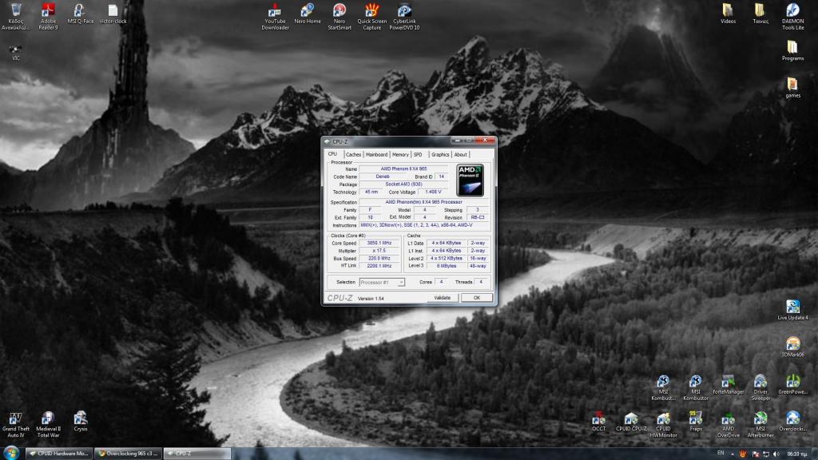Viewport: 818px width, 460px height.
Task: Select the Memory tab
Action: click(x=400, y=154)
